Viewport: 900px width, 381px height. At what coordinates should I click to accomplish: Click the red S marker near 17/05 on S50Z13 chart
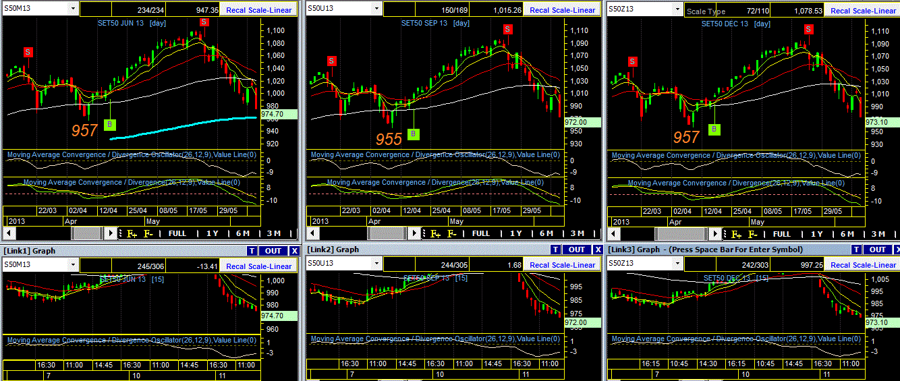tap(809, 29)
